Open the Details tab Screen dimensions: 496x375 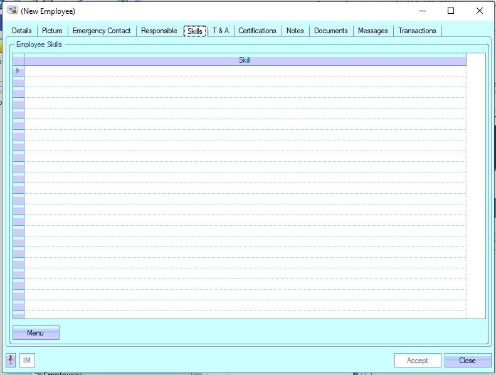tap(22, 31)
